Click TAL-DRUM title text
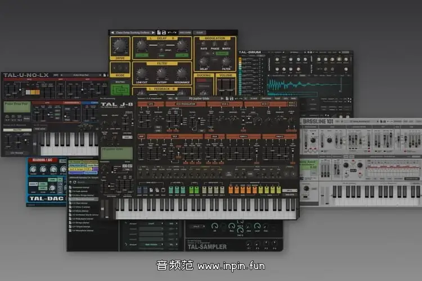 click(x=249, y=52)
